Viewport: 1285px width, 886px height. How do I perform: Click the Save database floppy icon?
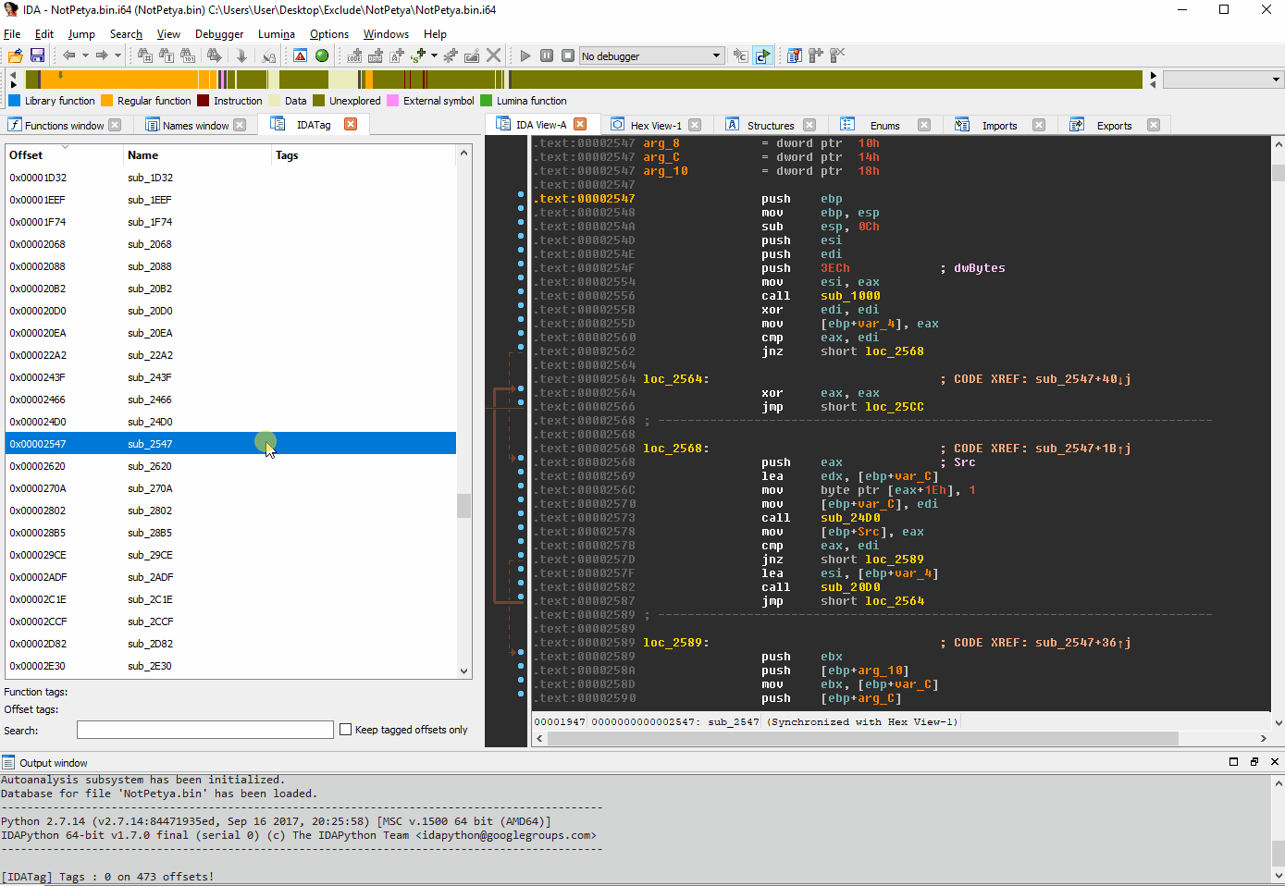(38, 55)
